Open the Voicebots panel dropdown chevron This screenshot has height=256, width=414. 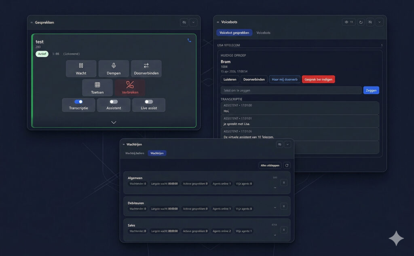[x=379, y=22]
